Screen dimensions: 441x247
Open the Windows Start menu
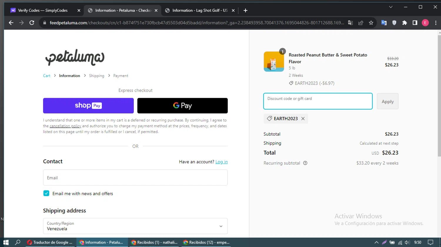pos(6,242)
